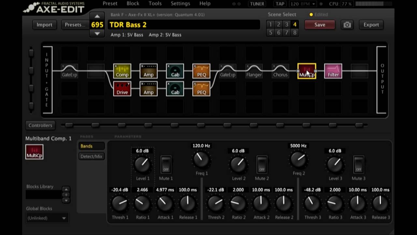Click the Thresh 1 knob

coord(120,203)
